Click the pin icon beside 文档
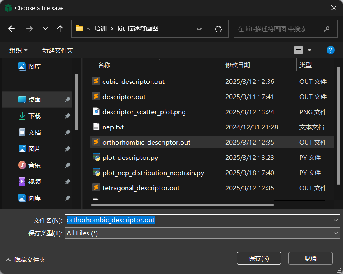The image size is (343, 274). [x=67, y=132]
